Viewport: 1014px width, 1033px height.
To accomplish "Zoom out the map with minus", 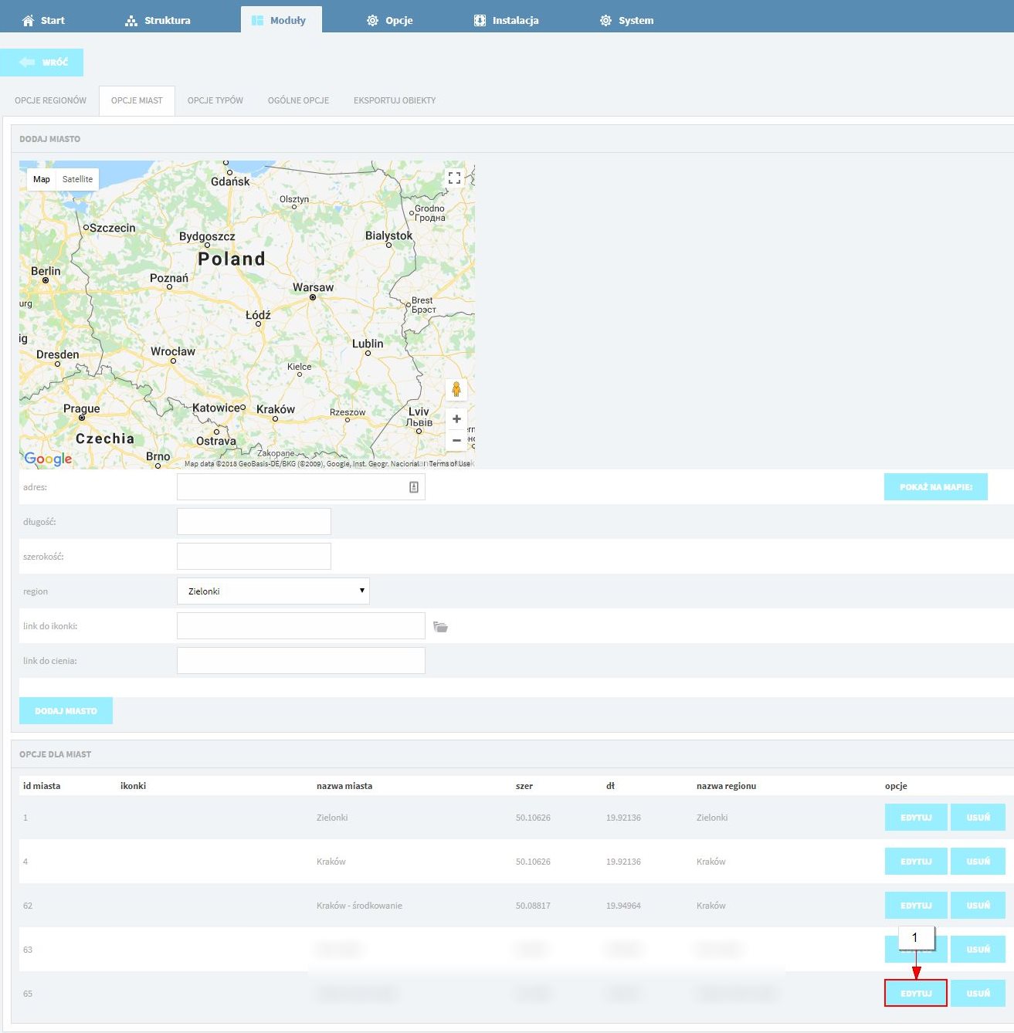I will (457, 440).
